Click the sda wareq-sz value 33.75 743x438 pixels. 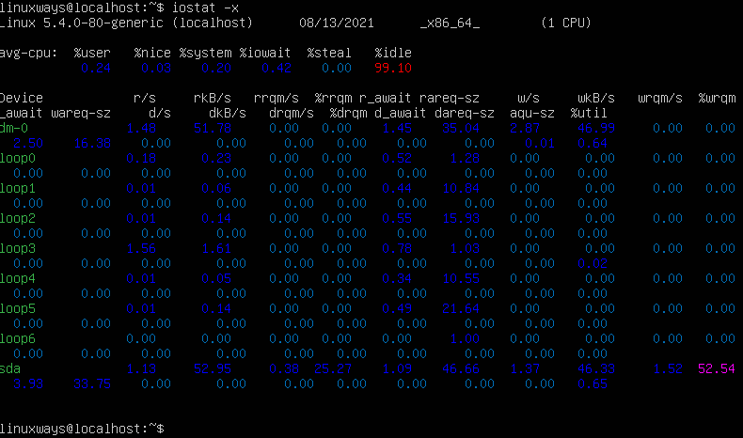tap(92, 384)
